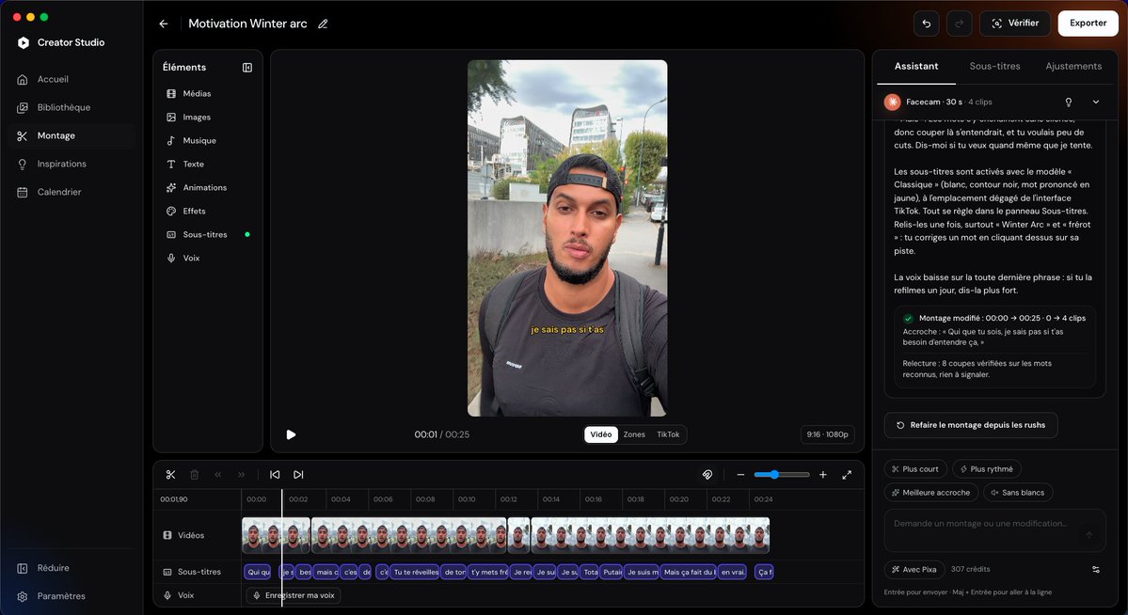Select the Vidéo preview mode
This screenshot has width=1128, height=615.
click(x=600, y=434)
